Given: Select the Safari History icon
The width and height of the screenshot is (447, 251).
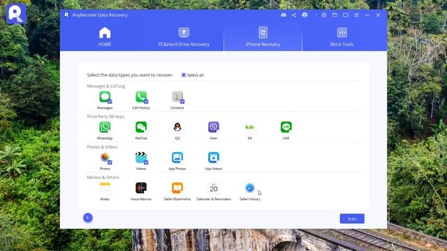Looking at the screenshot, I should [250, 188].
